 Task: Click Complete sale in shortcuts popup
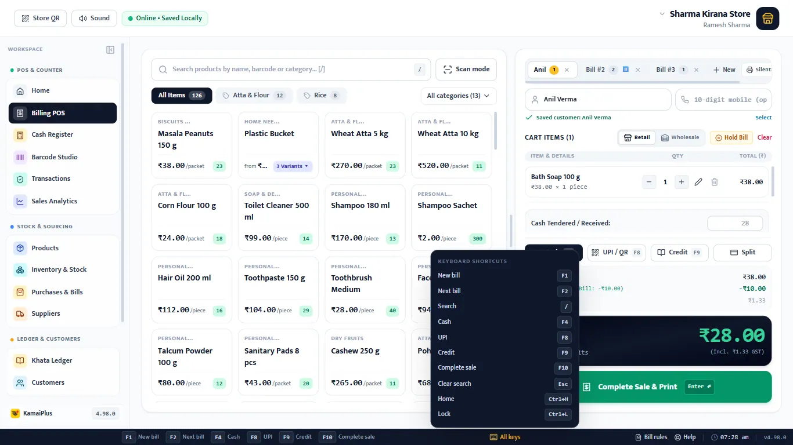(504, 368)
